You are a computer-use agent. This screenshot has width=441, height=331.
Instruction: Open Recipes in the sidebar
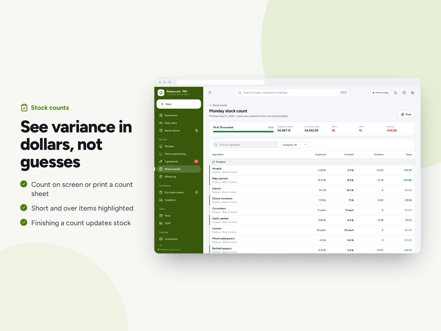[179, 146]
